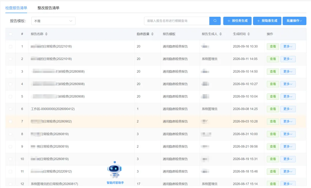Check the checkbox for row 5

11,97
